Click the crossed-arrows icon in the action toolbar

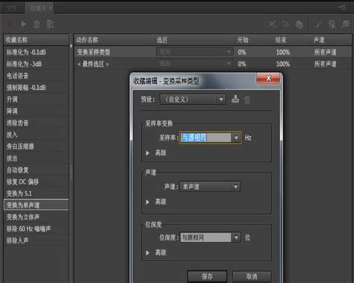[272, 24]
